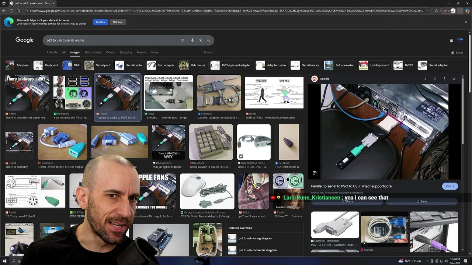Open the Google apps grid
This screenshot has width=472, height=265.
[x=451, y=40]
